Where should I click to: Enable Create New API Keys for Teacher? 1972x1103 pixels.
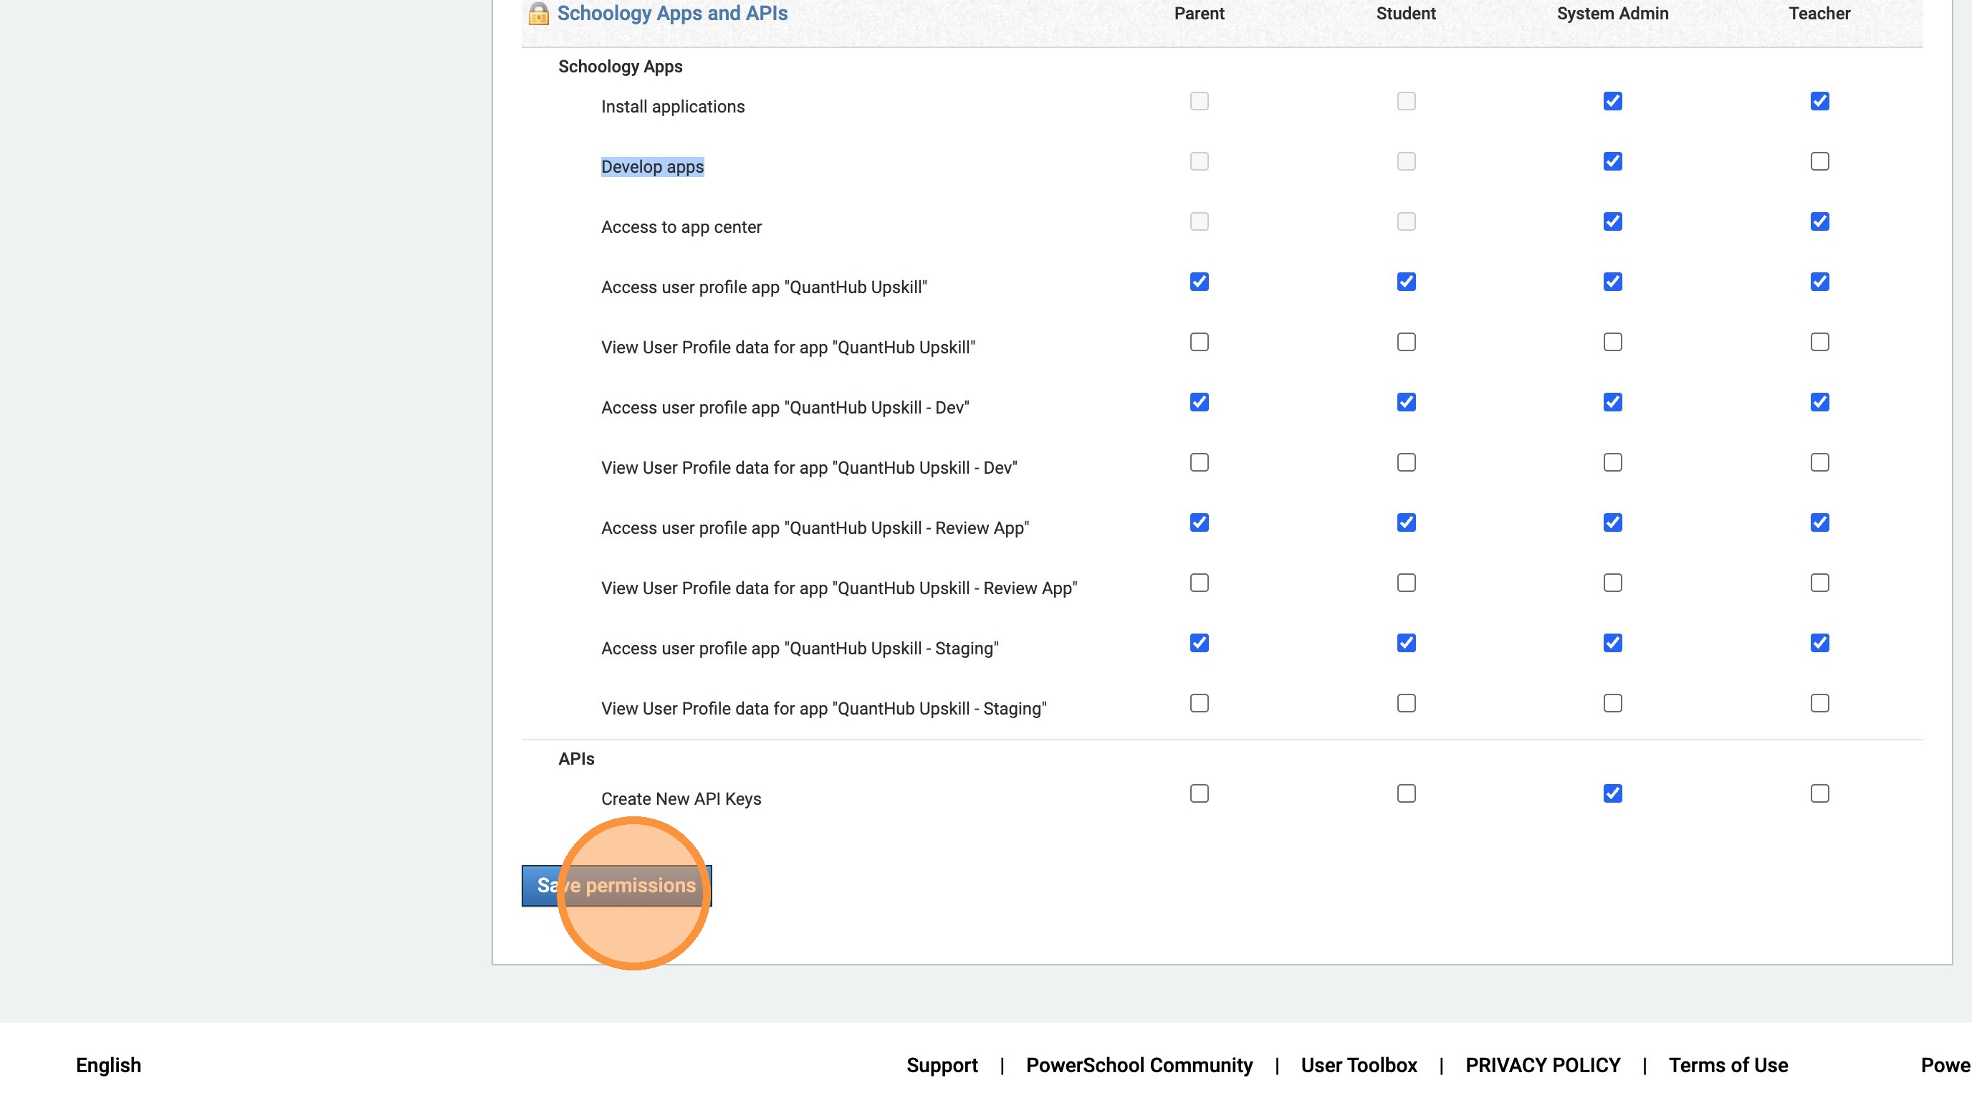(x=1819, y=794)
